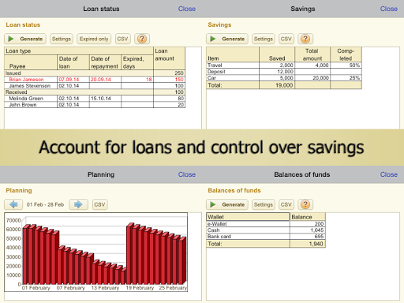Image resolution: width=404 pixels, height=303 pixels.
Task: Close the Loan status window
Action: (187, 9)
